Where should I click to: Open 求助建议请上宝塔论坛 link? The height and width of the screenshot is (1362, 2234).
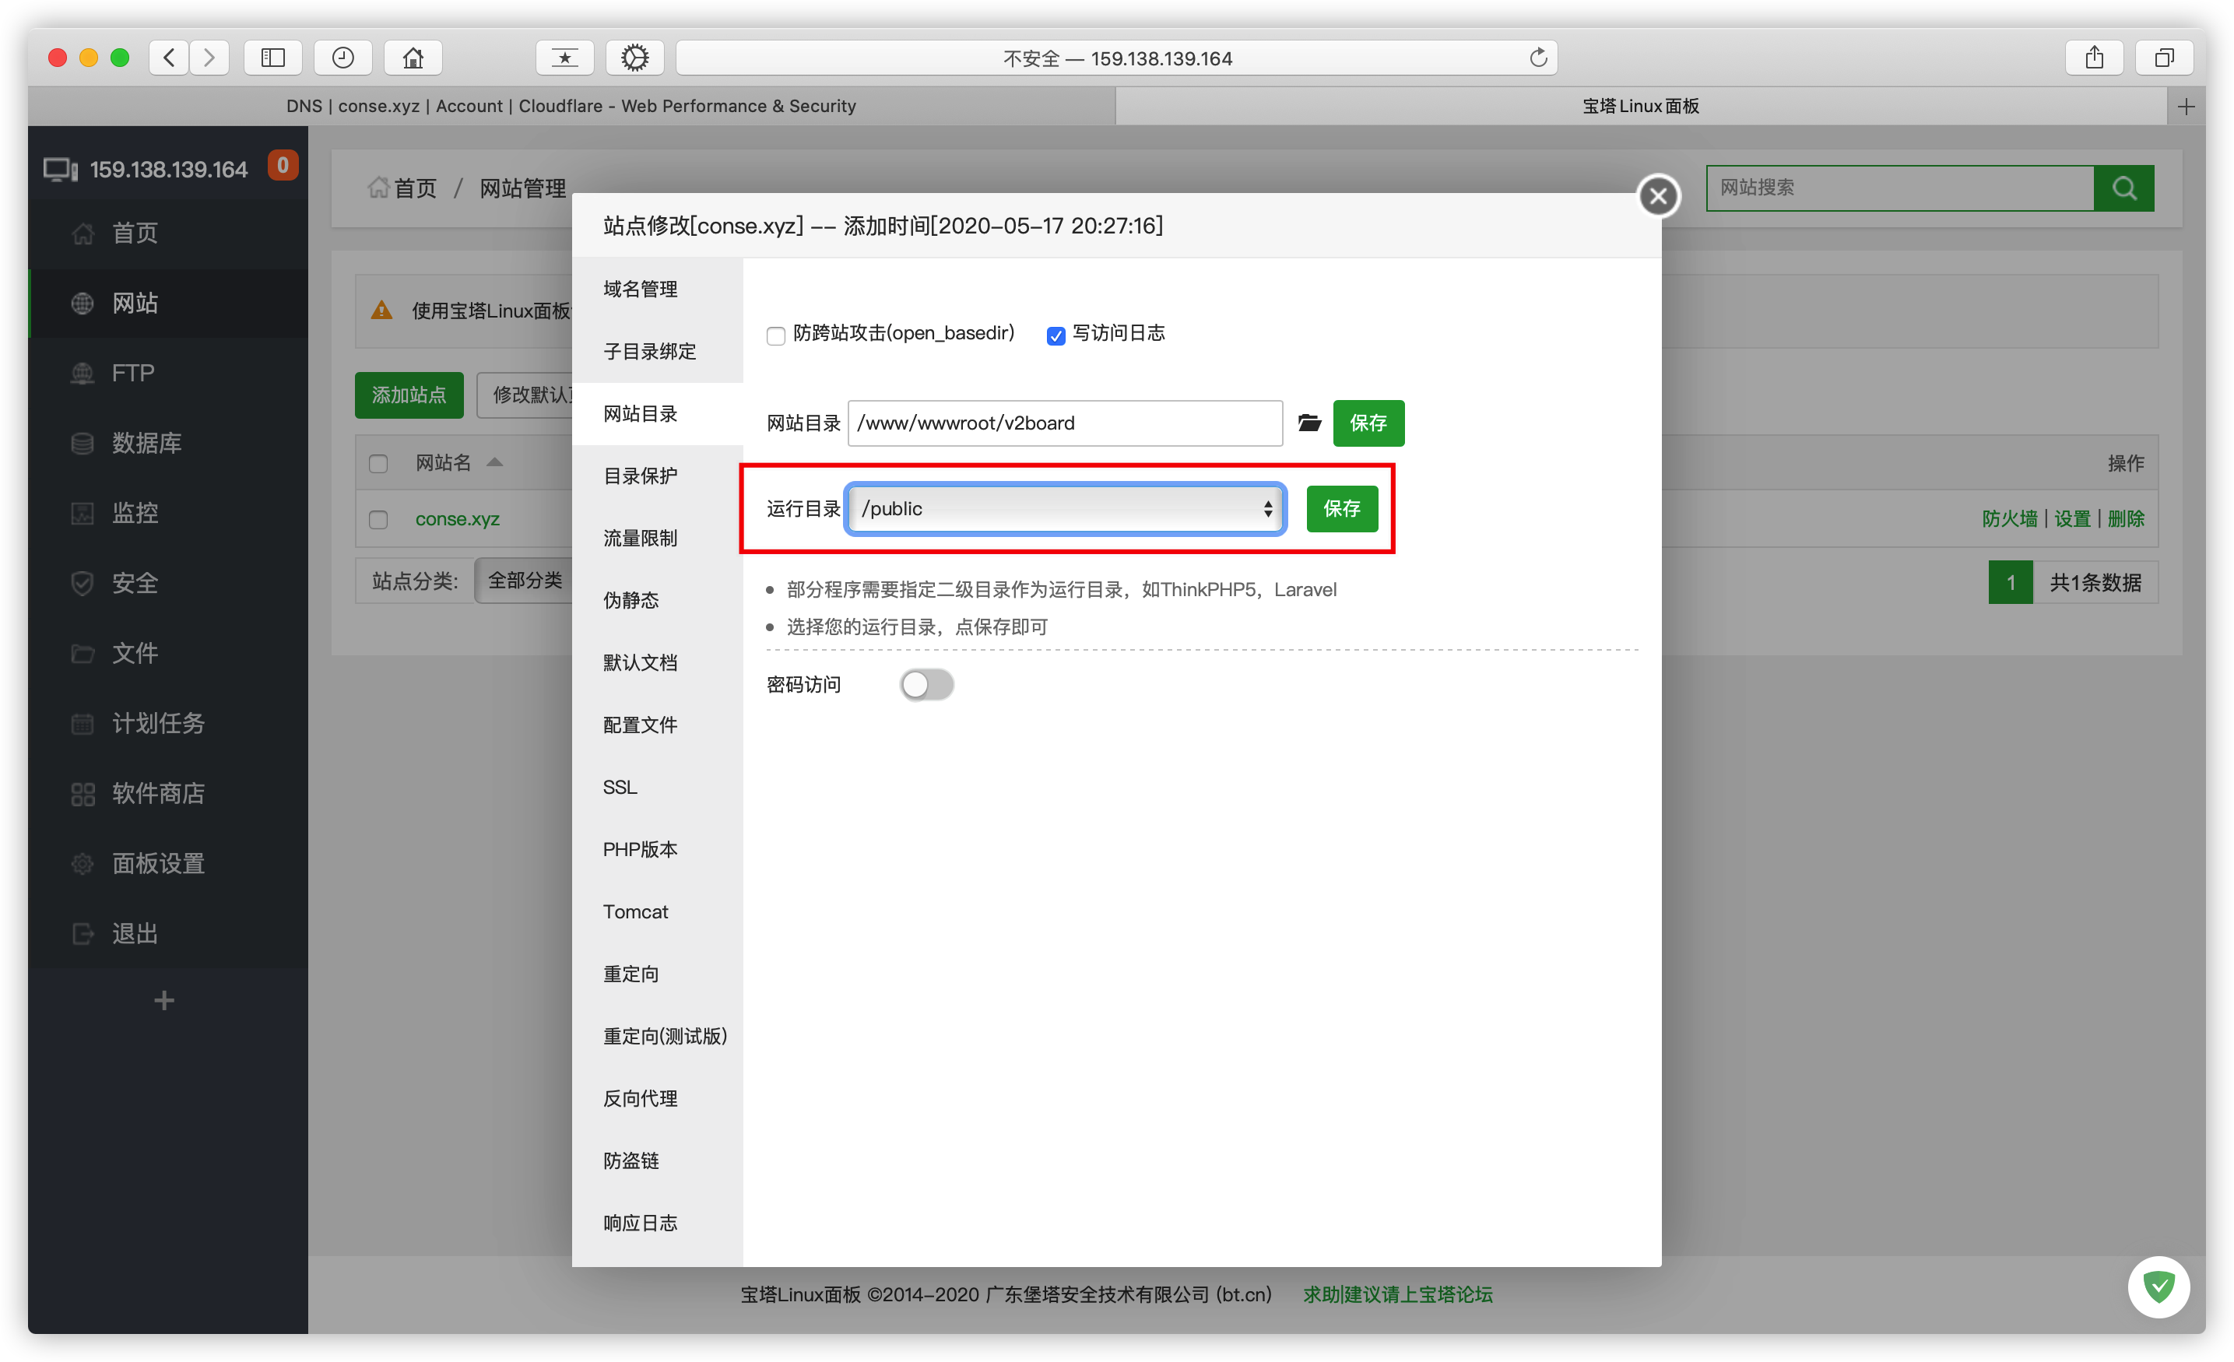click(1398, 1294)
